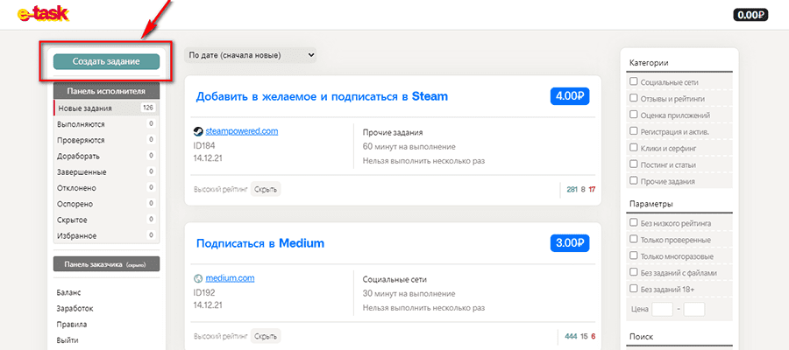This screenshot has width=789, height=350.
Task: Check the Отзывы и рейтинги category
Action: 634,98
